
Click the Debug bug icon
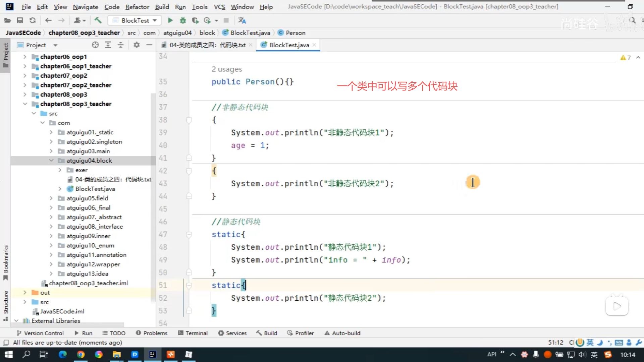[x=183, y=20]
